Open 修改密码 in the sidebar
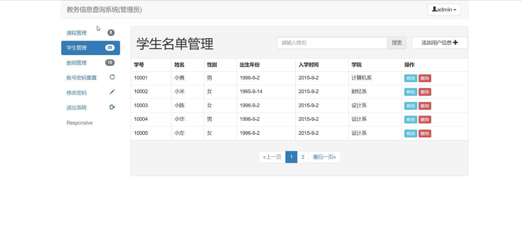 point(91,93)
